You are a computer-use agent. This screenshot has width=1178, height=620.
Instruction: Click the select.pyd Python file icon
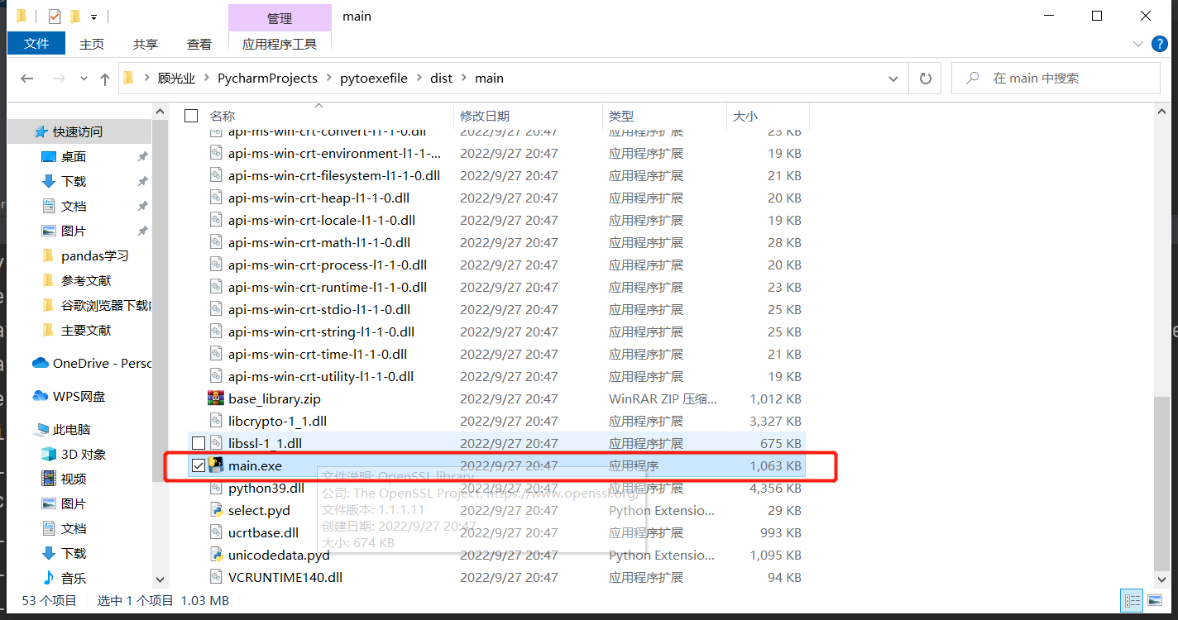tap(216, 510)
